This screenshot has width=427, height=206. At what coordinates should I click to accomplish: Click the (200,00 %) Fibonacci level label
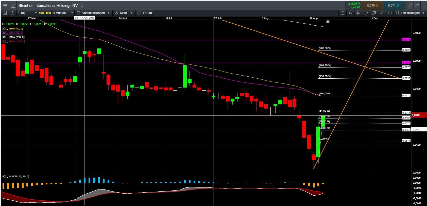[325, 48]
